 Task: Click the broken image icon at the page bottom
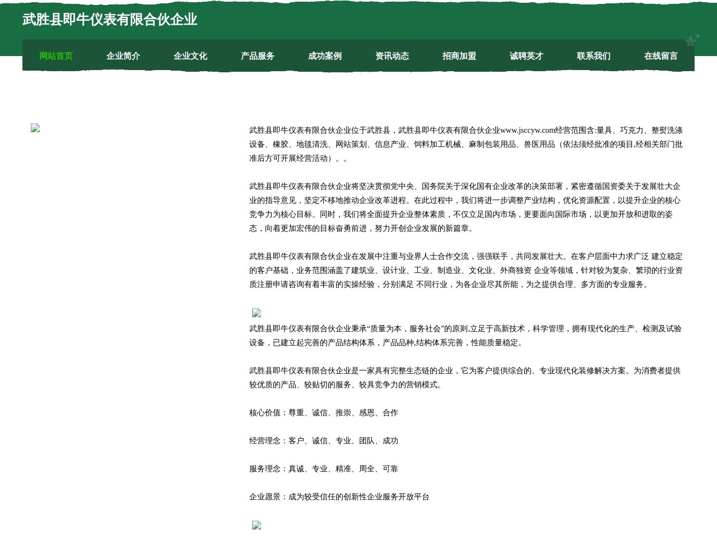pos(257,526)
